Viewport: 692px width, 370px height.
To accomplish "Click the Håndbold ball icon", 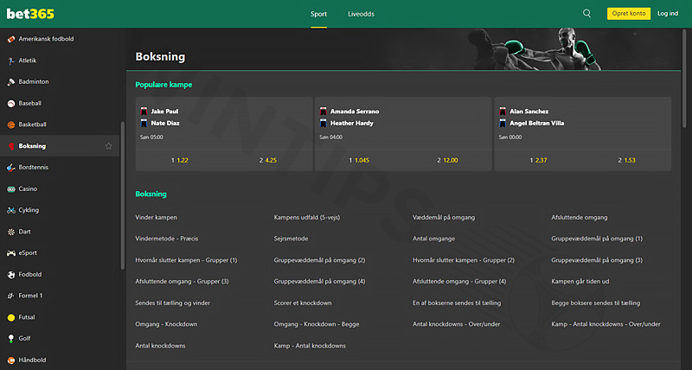I will (x=11, y=360).
